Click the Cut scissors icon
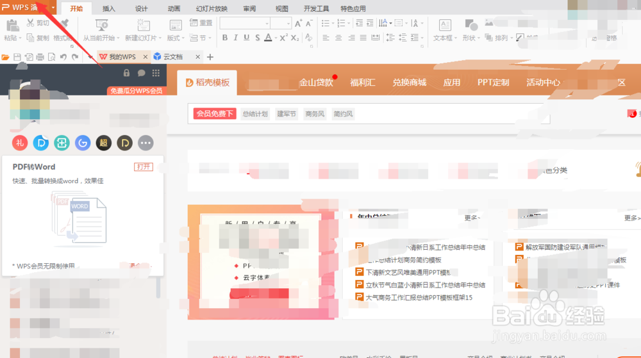Image resolution: width=641 pixels, height=358 pixels. click(x=30, y=23)
